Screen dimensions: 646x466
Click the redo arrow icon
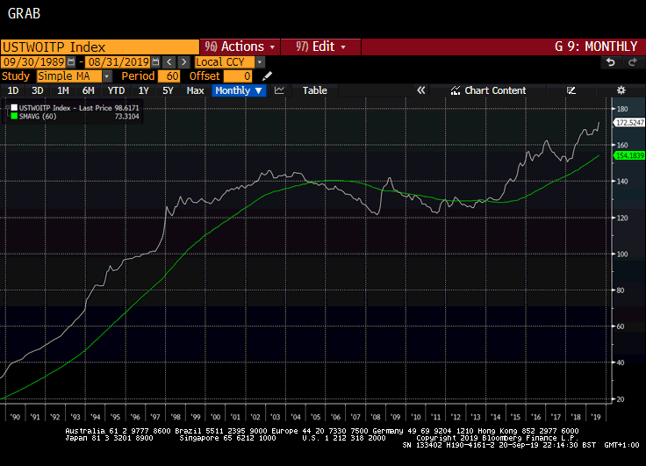632,62
